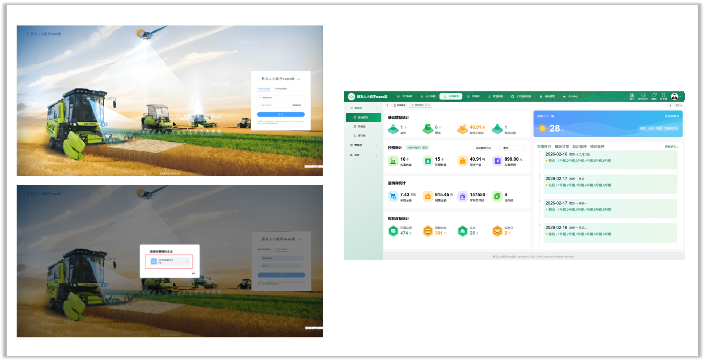The height and width of the screenshot is (361, 705).
Task: Click the 租户 tenant icon in header
Action: pyautogui.click(x=632, y=95)
